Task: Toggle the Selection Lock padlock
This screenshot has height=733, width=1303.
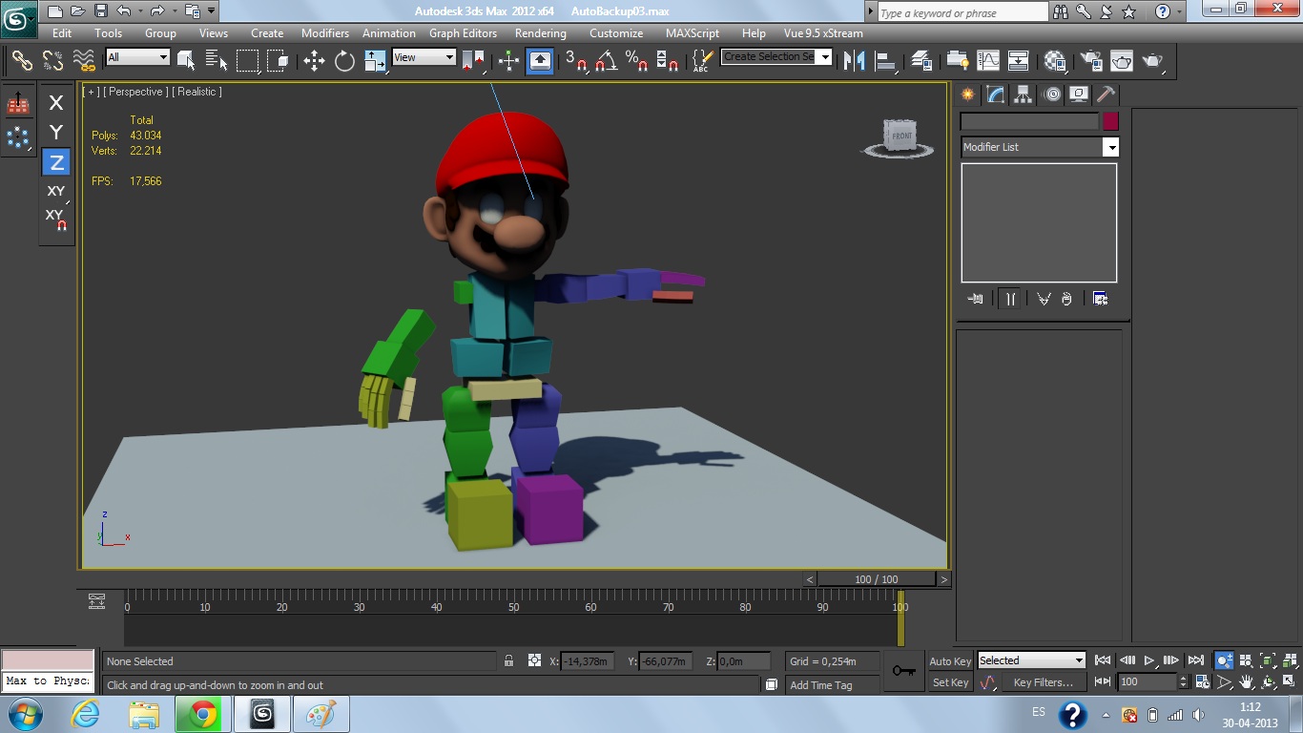Action: click(509, 660)
